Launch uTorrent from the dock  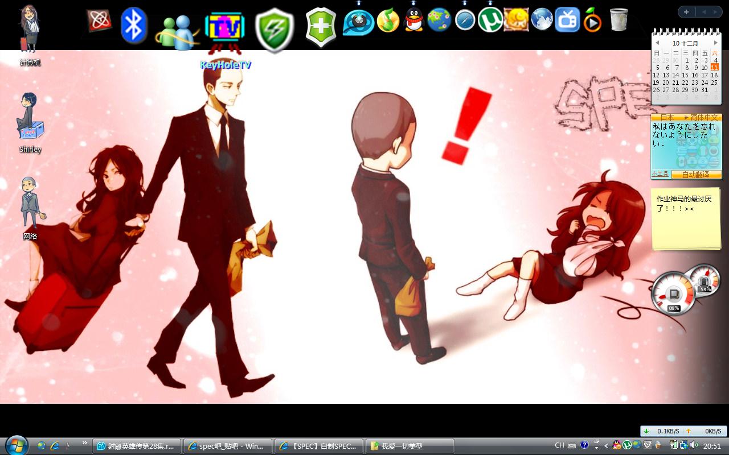pyautogui.click(x=490, y=19)
